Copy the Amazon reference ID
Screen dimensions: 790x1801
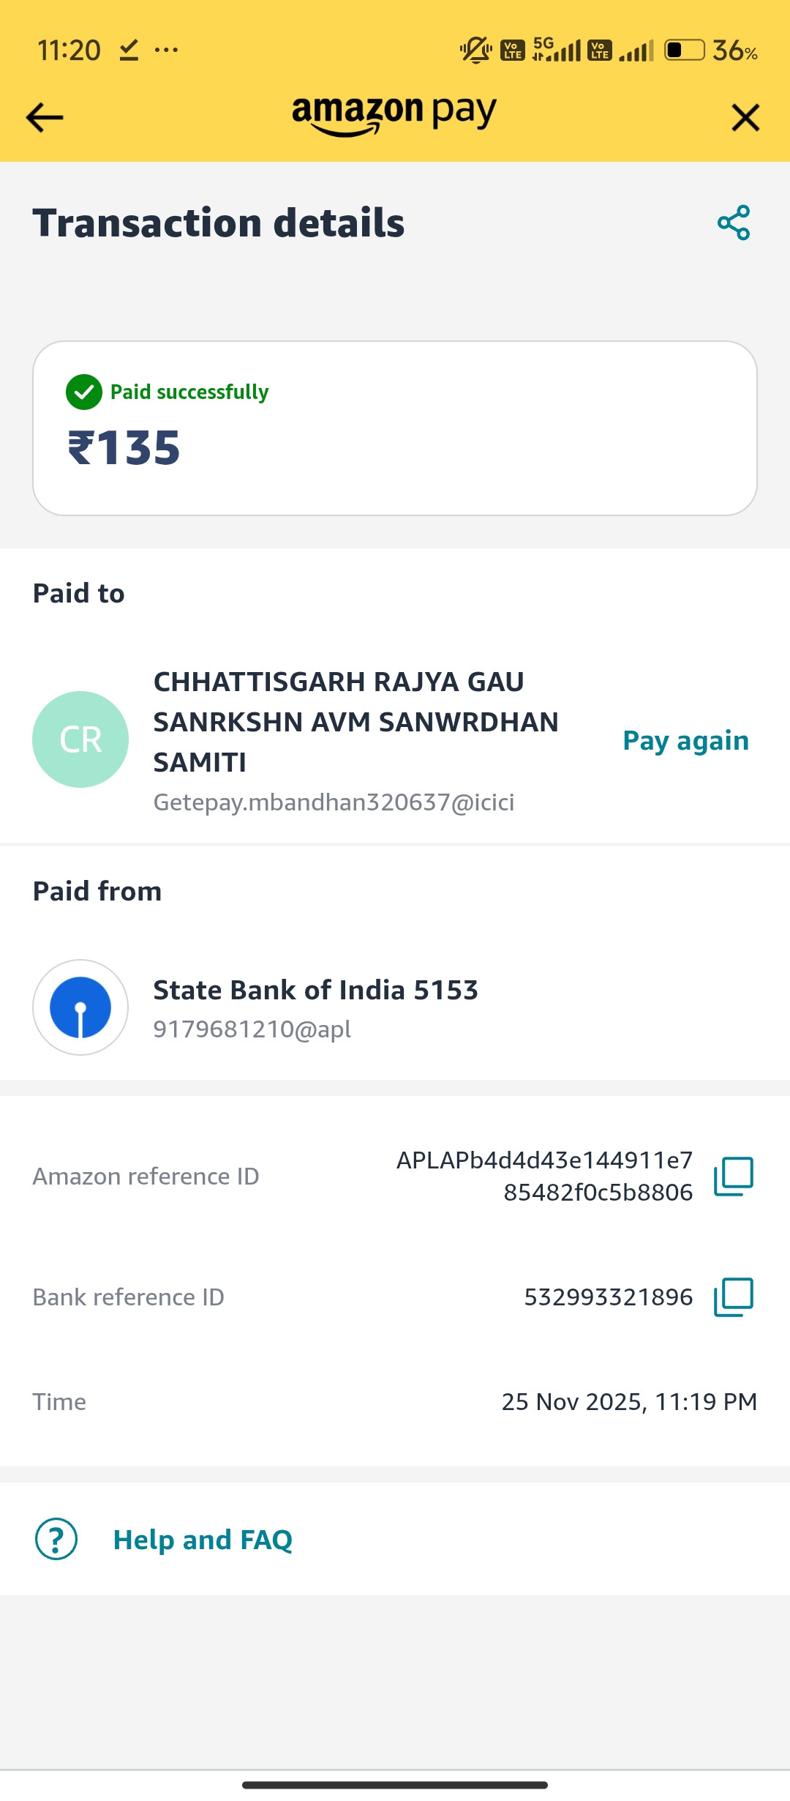tap(733, 1176)
